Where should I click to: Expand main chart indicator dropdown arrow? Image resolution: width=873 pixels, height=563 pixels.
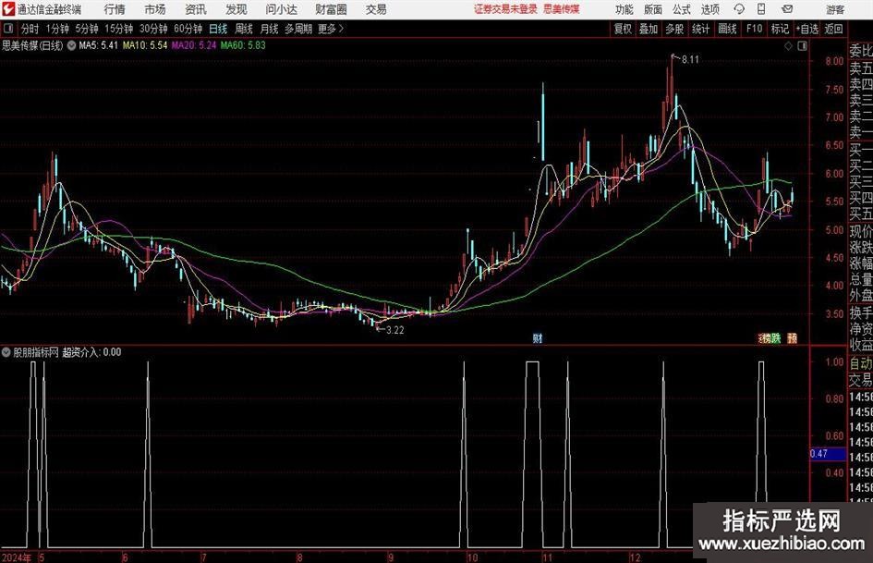click(x=71, y=45)
